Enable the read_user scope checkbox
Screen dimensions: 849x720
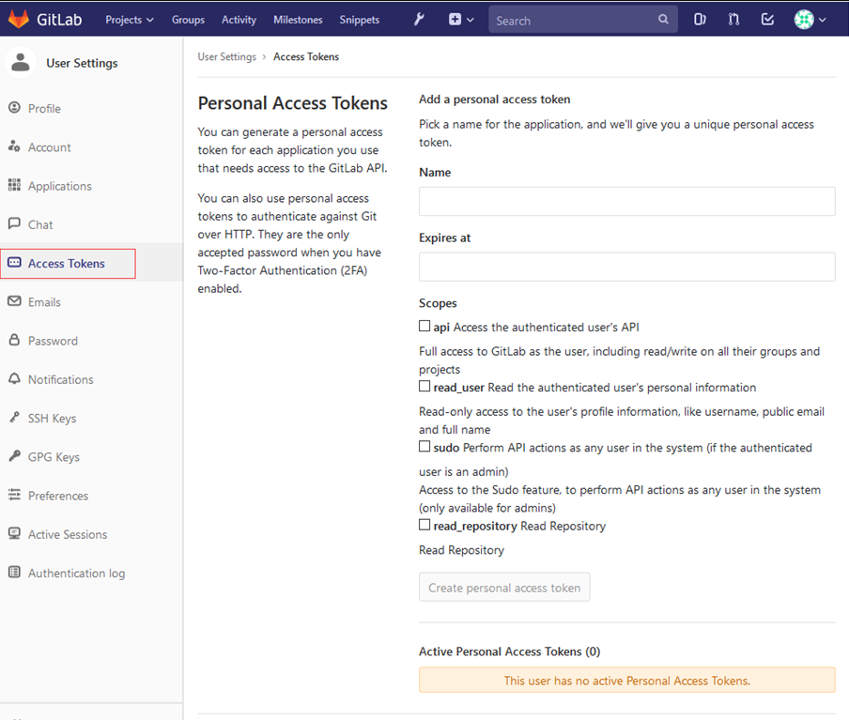[424, 387]
